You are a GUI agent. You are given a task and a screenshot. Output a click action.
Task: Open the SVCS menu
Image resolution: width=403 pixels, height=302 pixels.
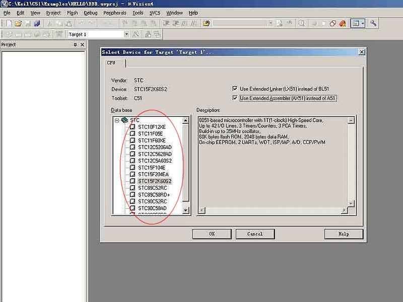point(155,13)
